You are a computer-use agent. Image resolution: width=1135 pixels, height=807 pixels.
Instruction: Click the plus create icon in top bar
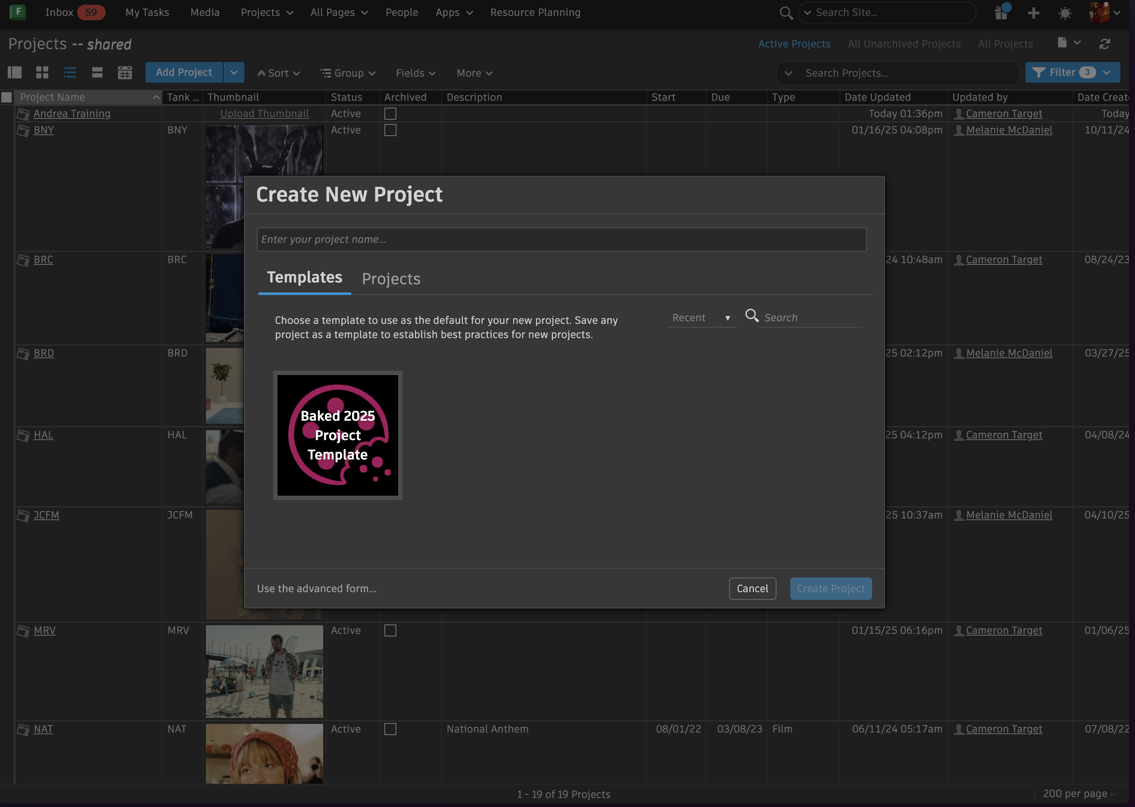click(1034, 12)
